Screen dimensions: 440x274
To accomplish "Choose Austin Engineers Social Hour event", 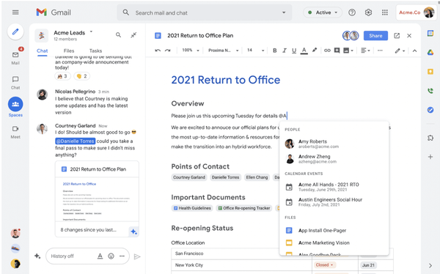I will (334, 202).
